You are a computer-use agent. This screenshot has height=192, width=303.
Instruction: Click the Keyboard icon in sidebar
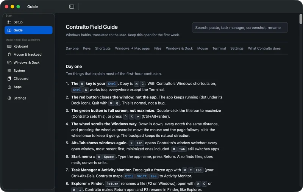tap(9, 46)
